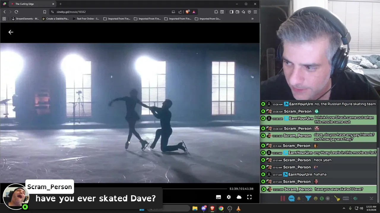This screenshot has width=380, height=213.
Task: Open the extensions puzzle icon
Action: point(216,12)
